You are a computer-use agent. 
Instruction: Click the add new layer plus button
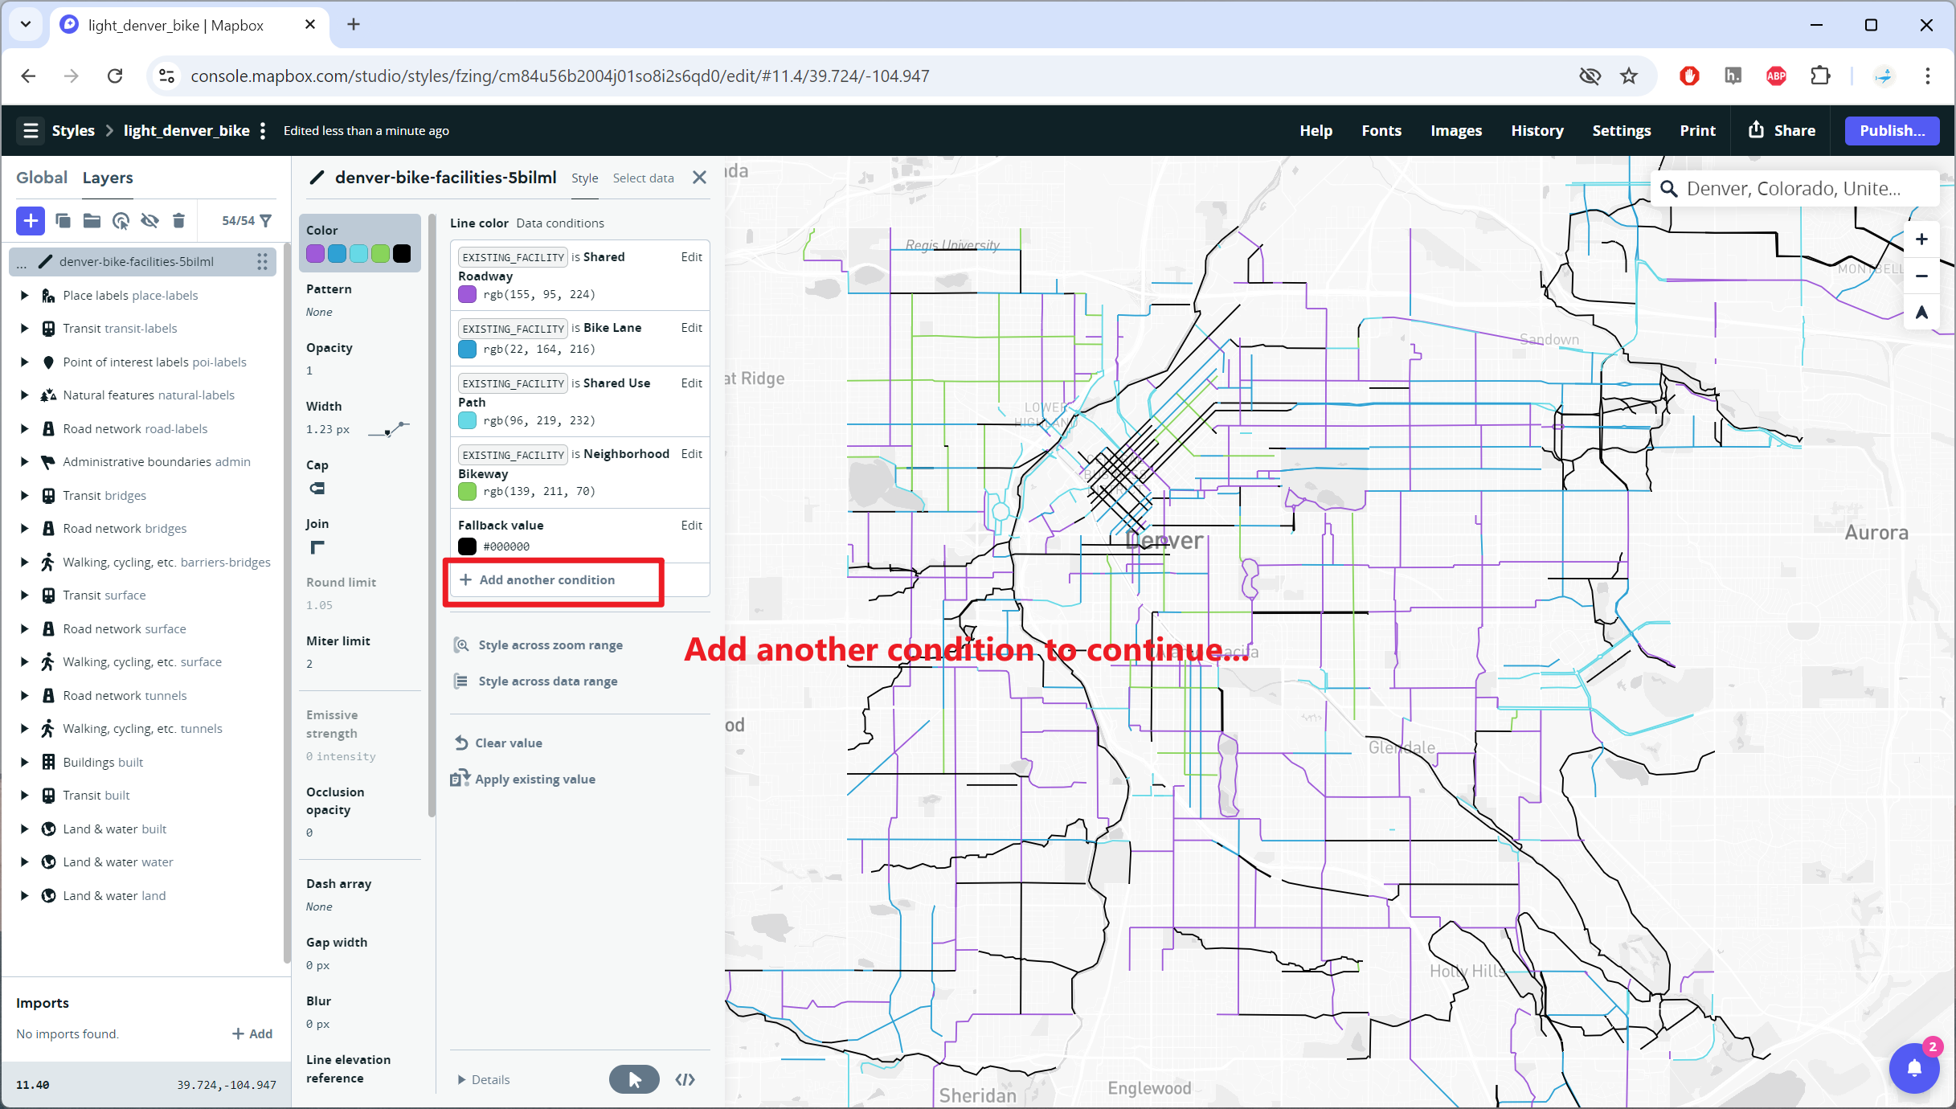coord(31,220)
